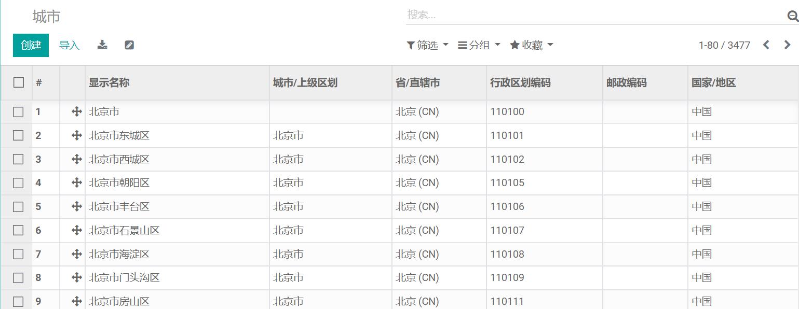The width and height of the screenshot is (799, 309).
Task: Click the download export icon
Action: coord(102,45)
